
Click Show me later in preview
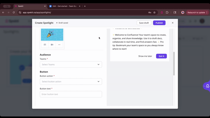pos(145,56)
